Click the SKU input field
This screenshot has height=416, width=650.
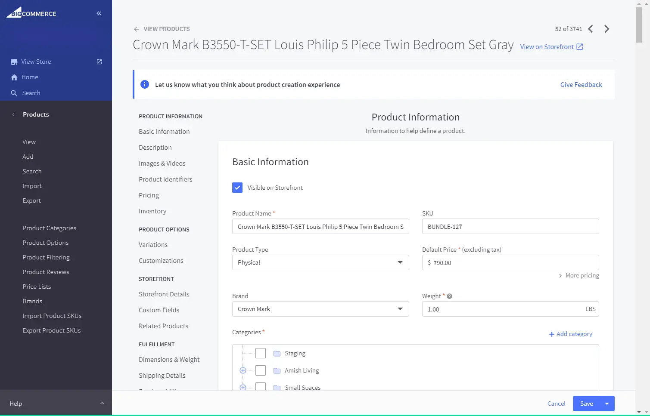pos(510,227)
